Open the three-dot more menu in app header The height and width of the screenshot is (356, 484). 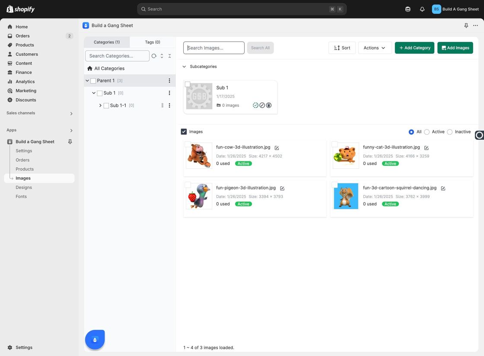click(x=475, y=25)
